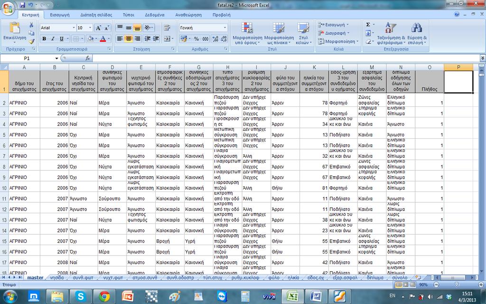This screenshot has width=486, height=304.
Task: Apply thousands separator 000 style
Action: coord(206,39)
